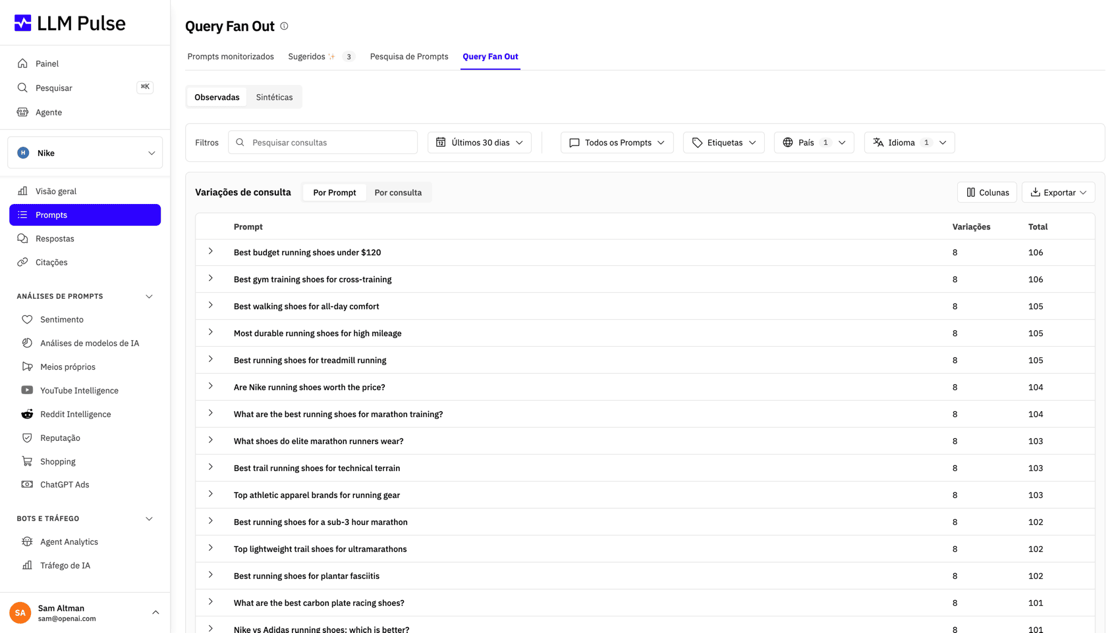Click the Tráfego de IA chart icon
Screen dimensions: 1120x633
[27, 566]
